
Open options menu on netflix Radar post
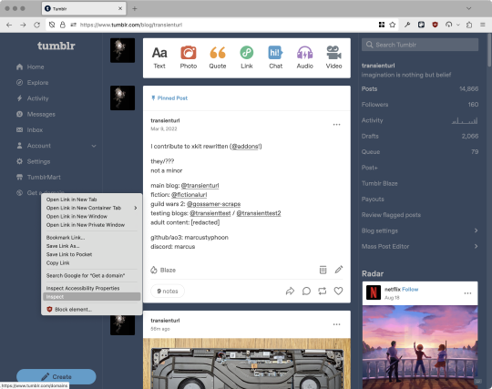click(x=467, y=293)
